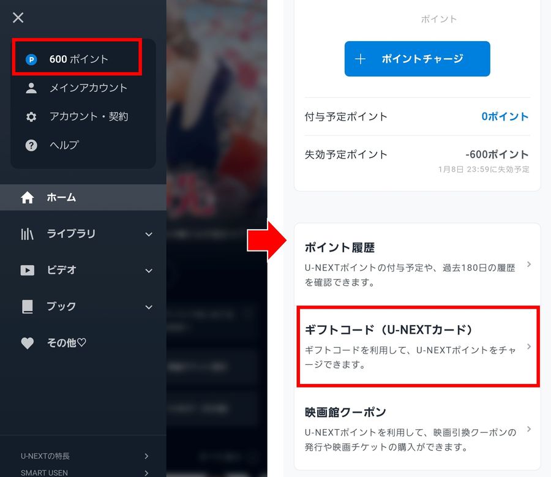Click the video play icon
The width and height of the screenshot is (551, 477).
click(x=28, y=270)
